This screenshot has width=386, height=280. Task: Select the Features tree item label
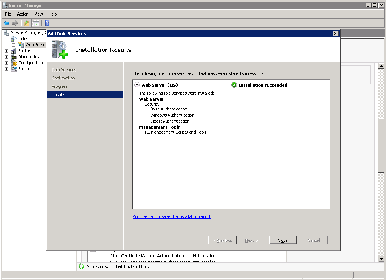pyautogui.click(x=26, y=51)
